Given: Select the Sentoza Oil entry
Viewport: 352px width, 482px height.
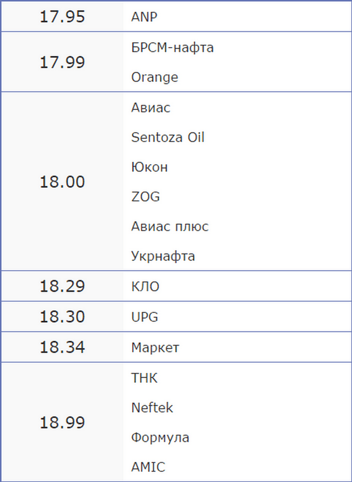Looking at the screenshot, I should (x=168, y=137).
